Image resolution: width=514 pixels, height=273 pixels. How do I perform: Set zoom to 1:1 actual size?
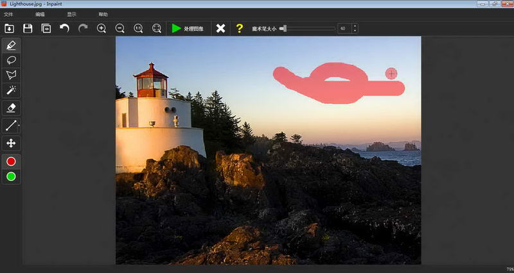(138, 28)
